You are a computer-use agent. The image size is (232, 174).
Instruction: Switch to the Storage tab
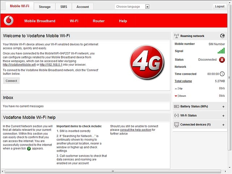(45, 7)
